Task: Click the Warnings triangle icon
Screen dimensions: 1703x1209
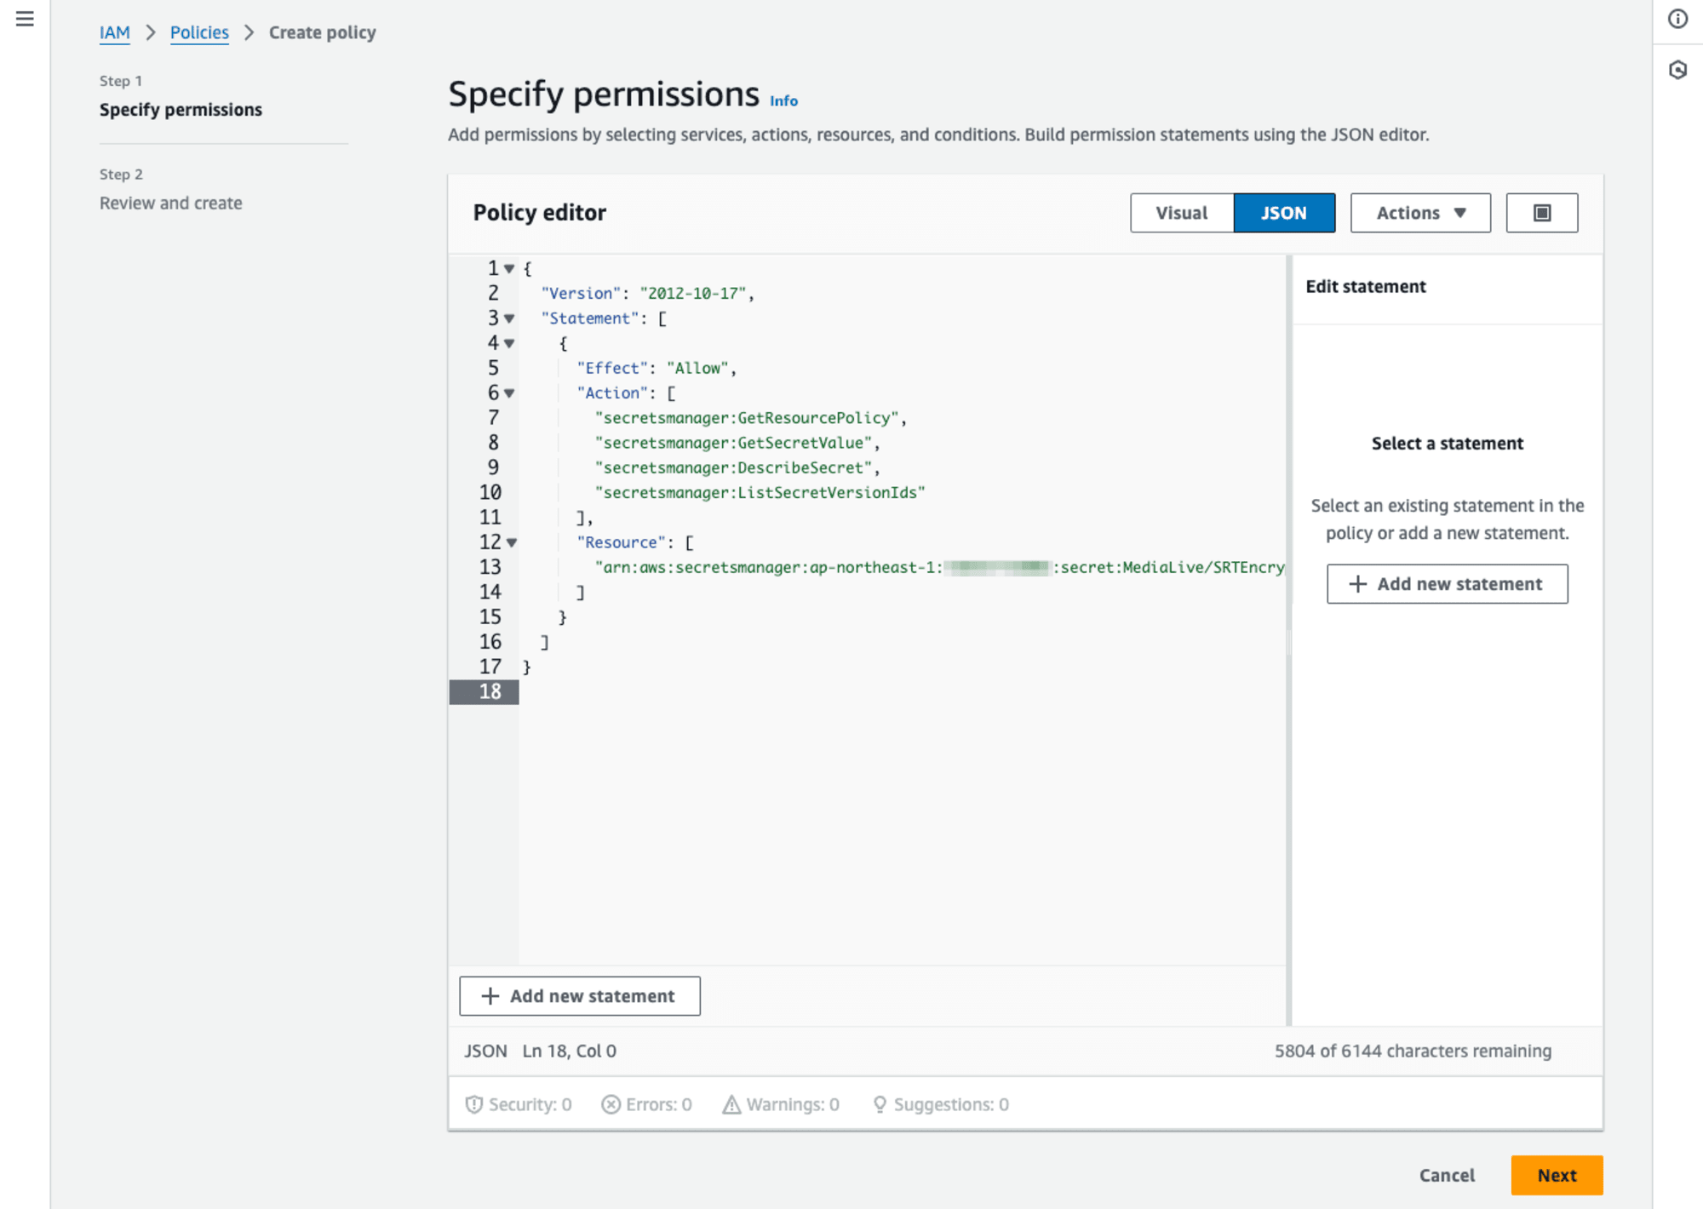Action: (731, 1104)
